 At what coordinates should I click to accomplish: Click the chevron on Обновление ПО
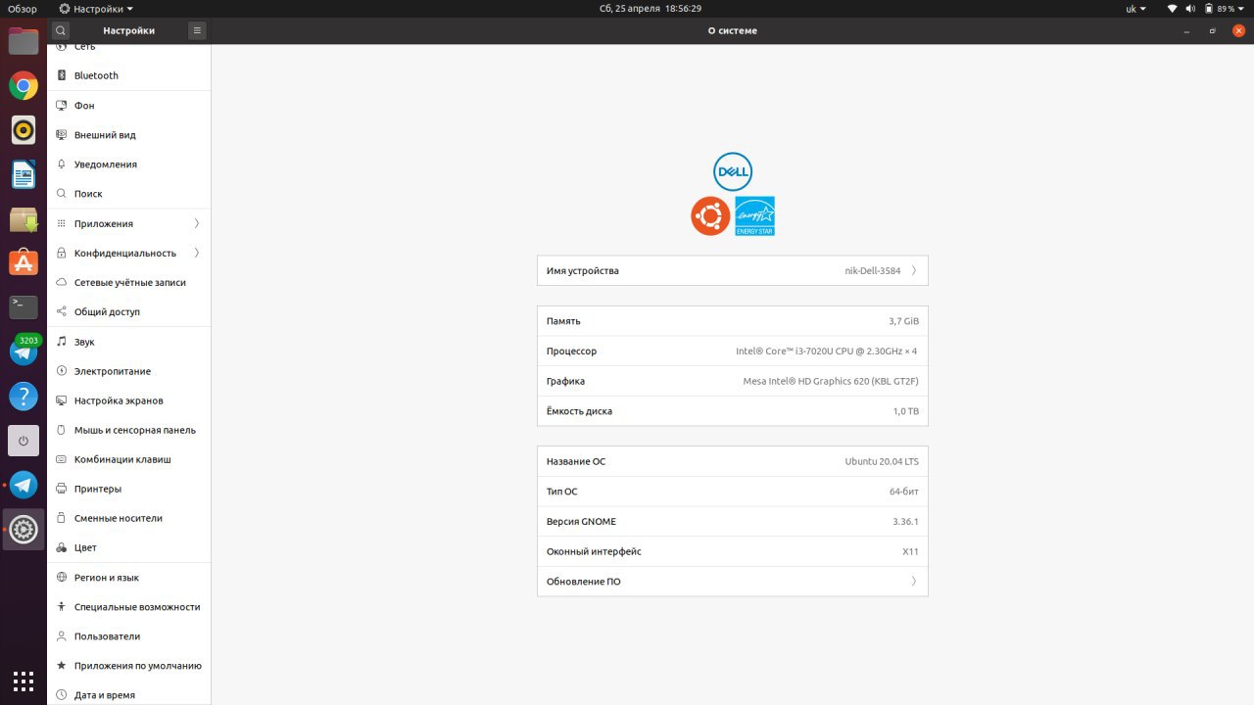914,582
